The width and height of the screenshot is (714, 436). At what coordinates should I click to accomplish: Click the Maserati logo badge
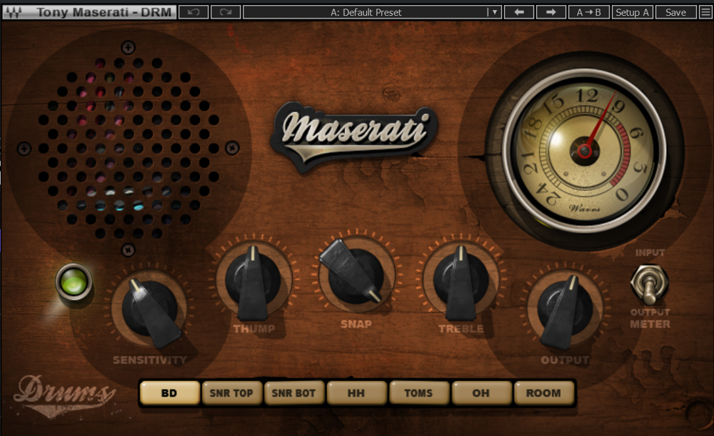tap(354, 136)
